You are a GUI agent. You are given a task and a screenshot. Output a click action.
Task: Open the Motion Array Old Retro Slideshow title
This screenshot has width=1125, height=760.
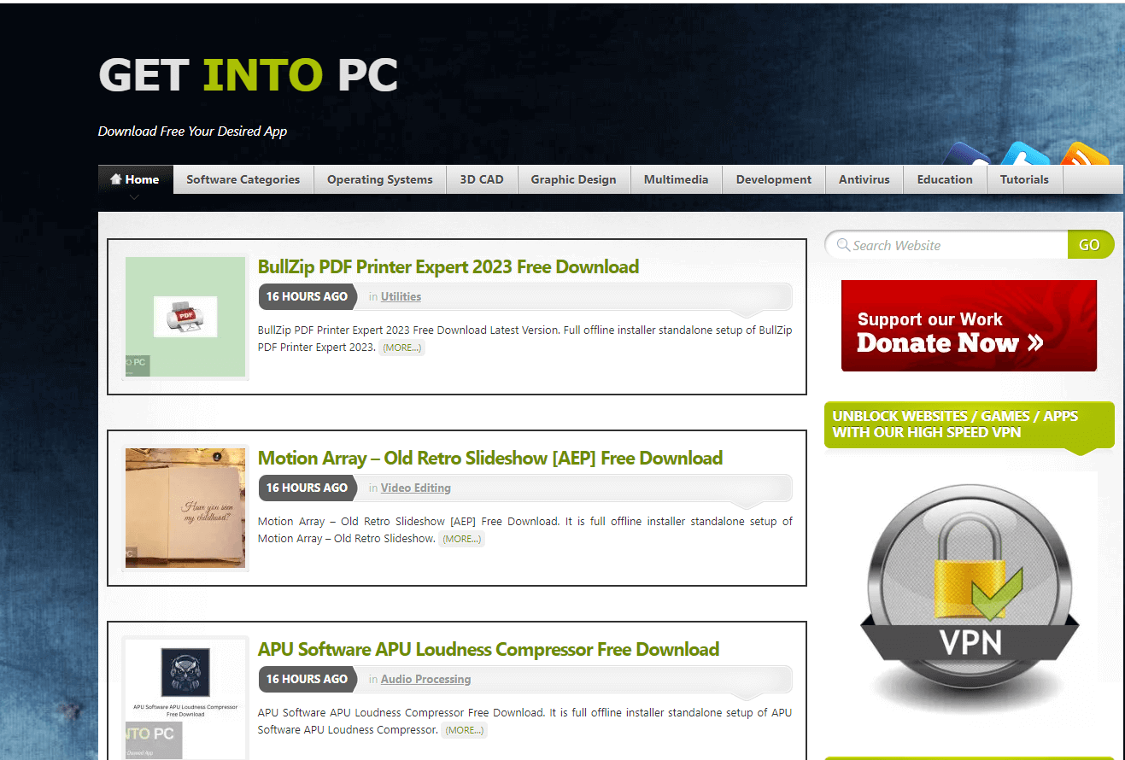(490, 459)
